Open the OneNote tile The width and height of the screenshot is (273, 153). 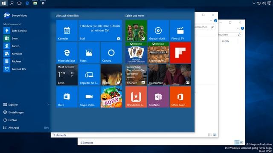pos(158,97)
